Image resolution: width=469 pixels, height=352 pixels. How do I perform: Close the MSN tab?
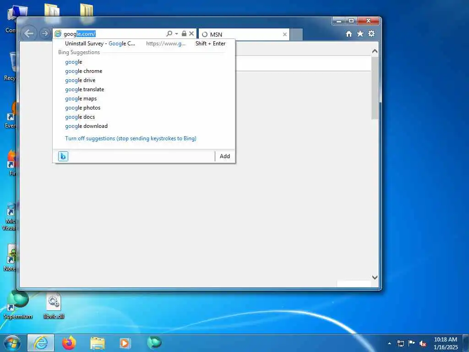[285, 34]
